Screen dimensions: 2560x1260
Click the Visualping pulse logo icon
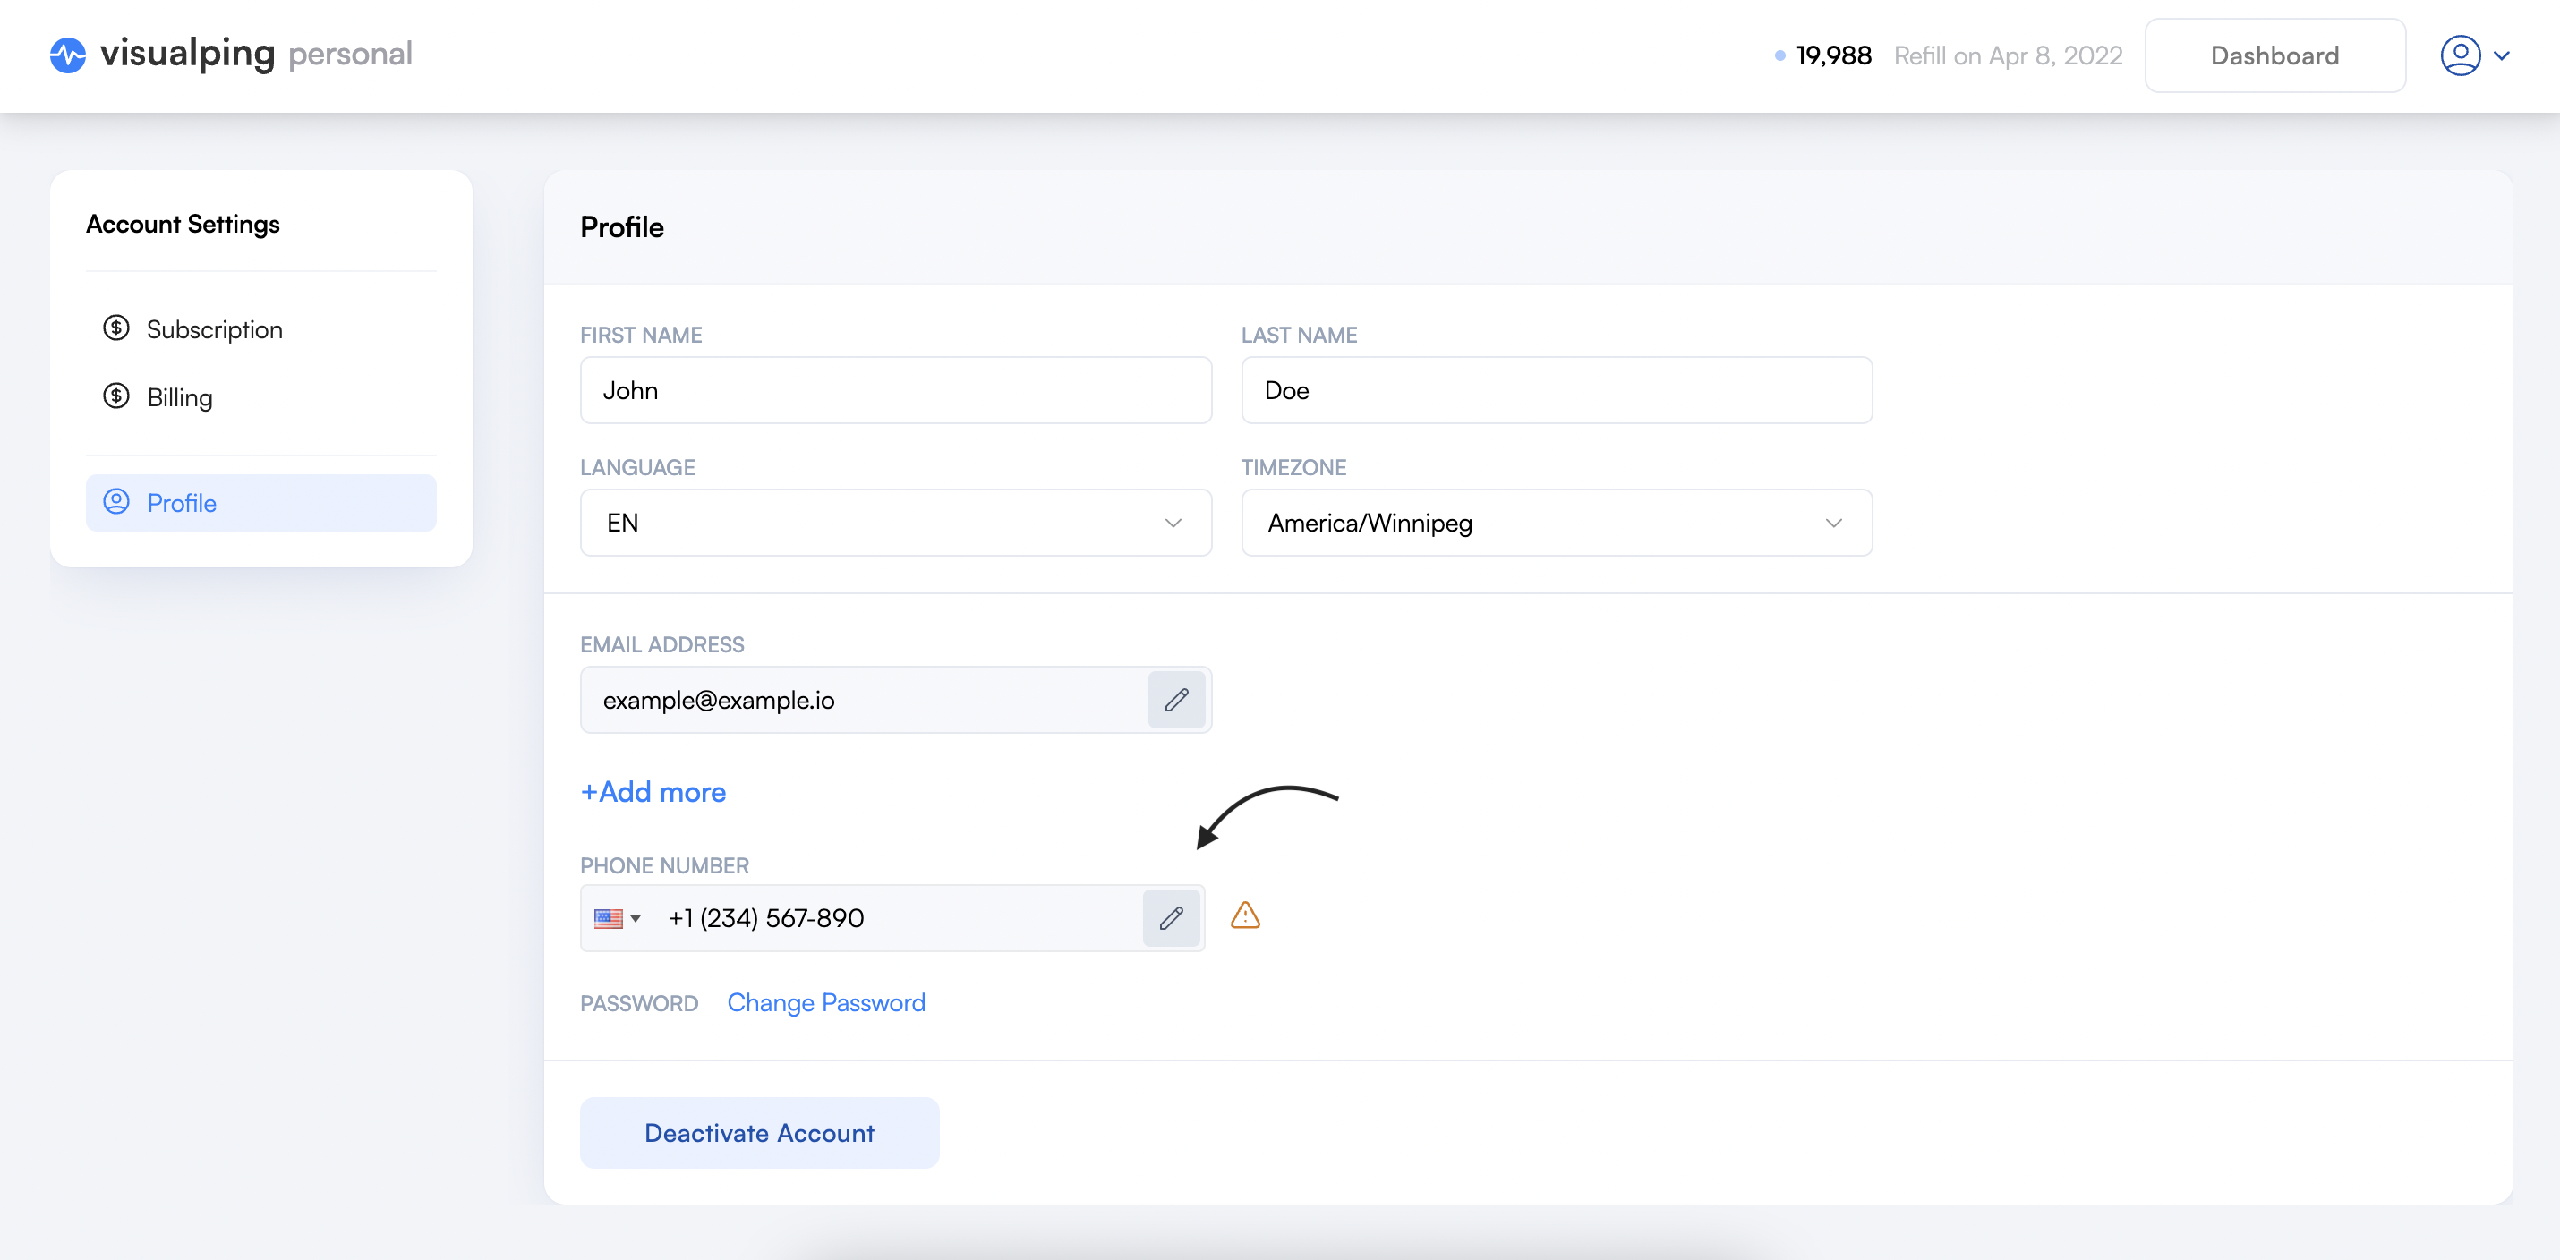(x=67, y=55)
